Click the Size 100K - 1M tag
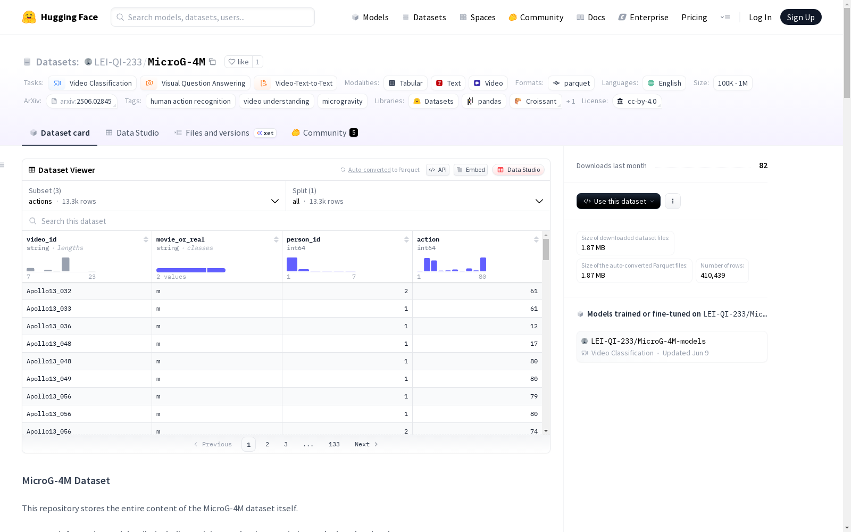 tap(732, 83)
